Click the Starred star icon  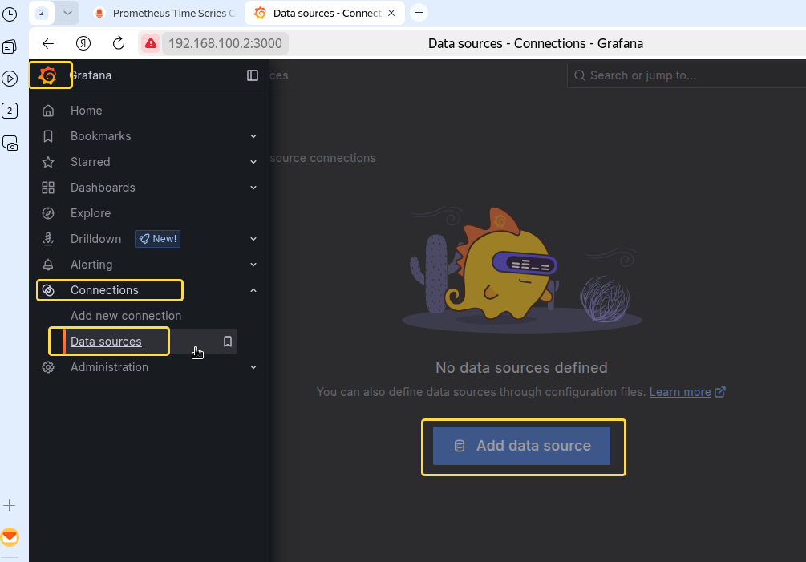[x=48, y=162]
